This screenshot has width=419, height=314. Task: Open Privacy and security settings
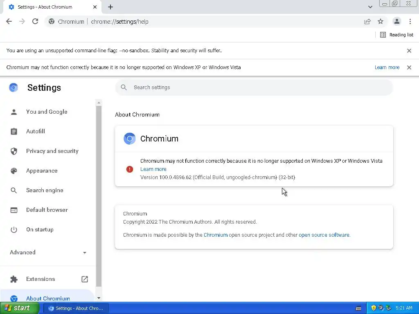coord(52,151)
